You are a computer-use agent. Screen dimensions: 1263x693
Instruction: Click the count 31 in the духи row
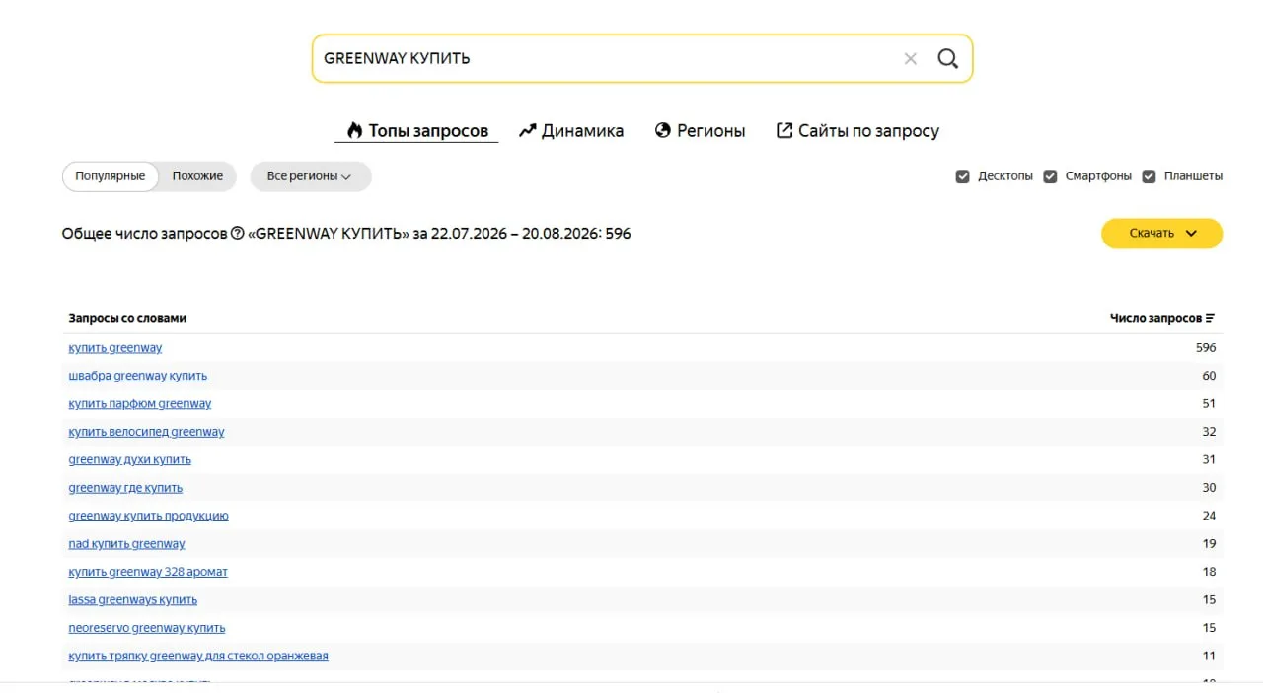[1209, 460]
